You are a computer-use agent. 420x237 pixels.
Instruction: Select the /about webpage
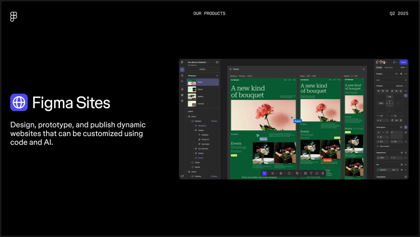pos(203,89)
